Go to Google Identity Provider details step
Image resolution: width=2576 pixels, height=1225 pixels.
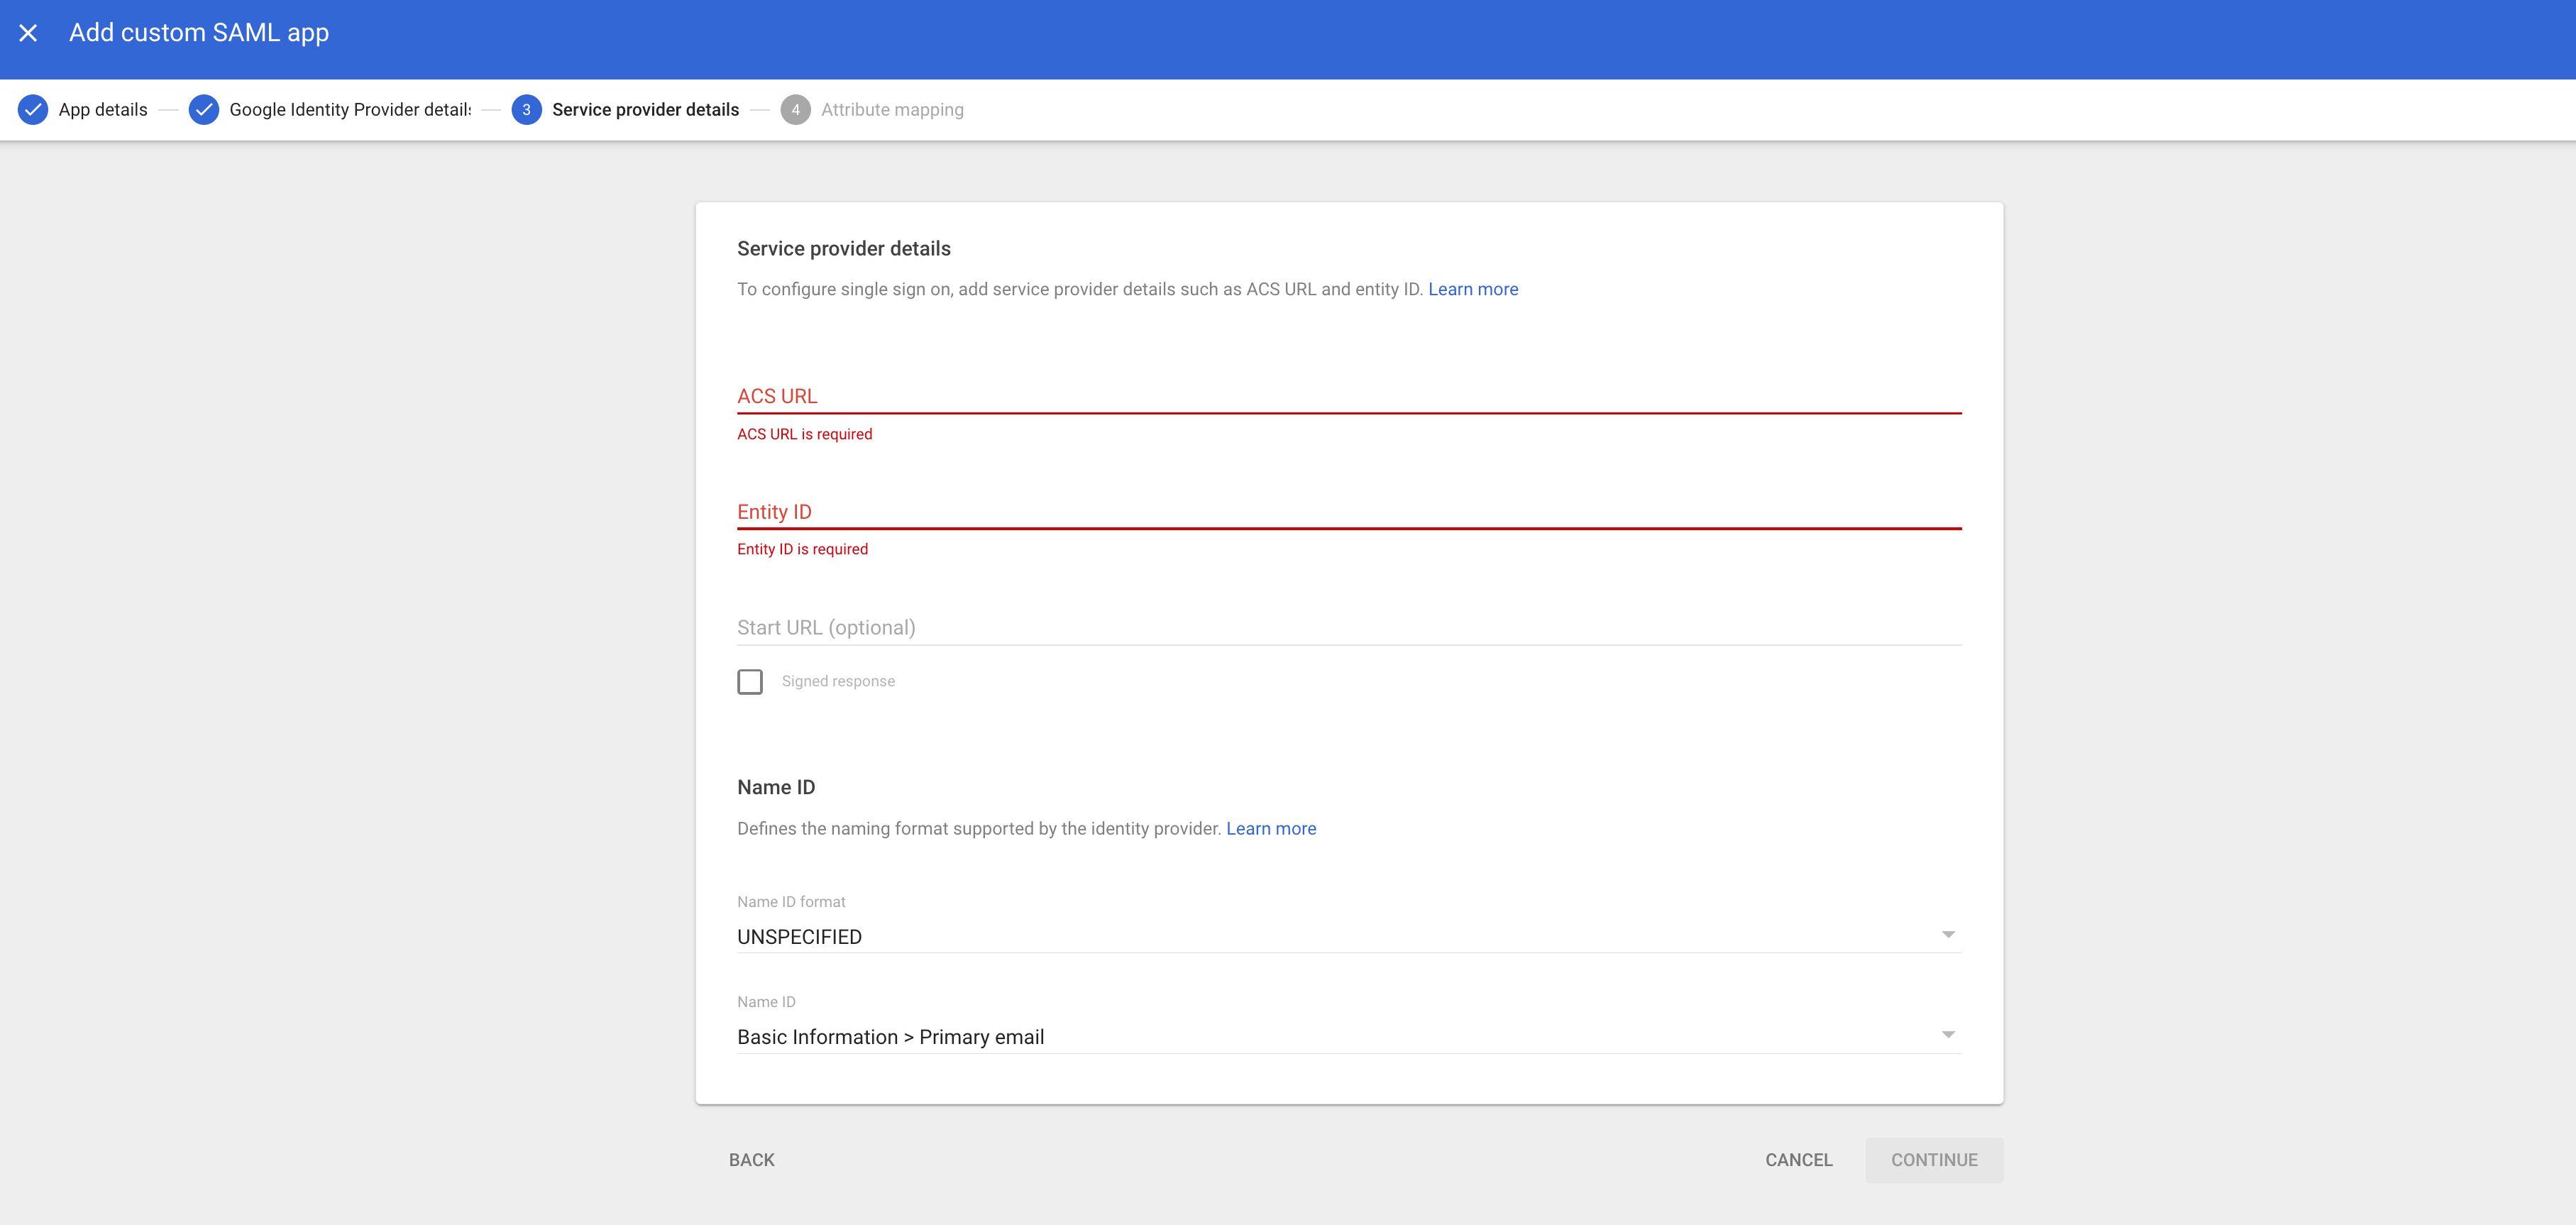(x=350, y=110)
